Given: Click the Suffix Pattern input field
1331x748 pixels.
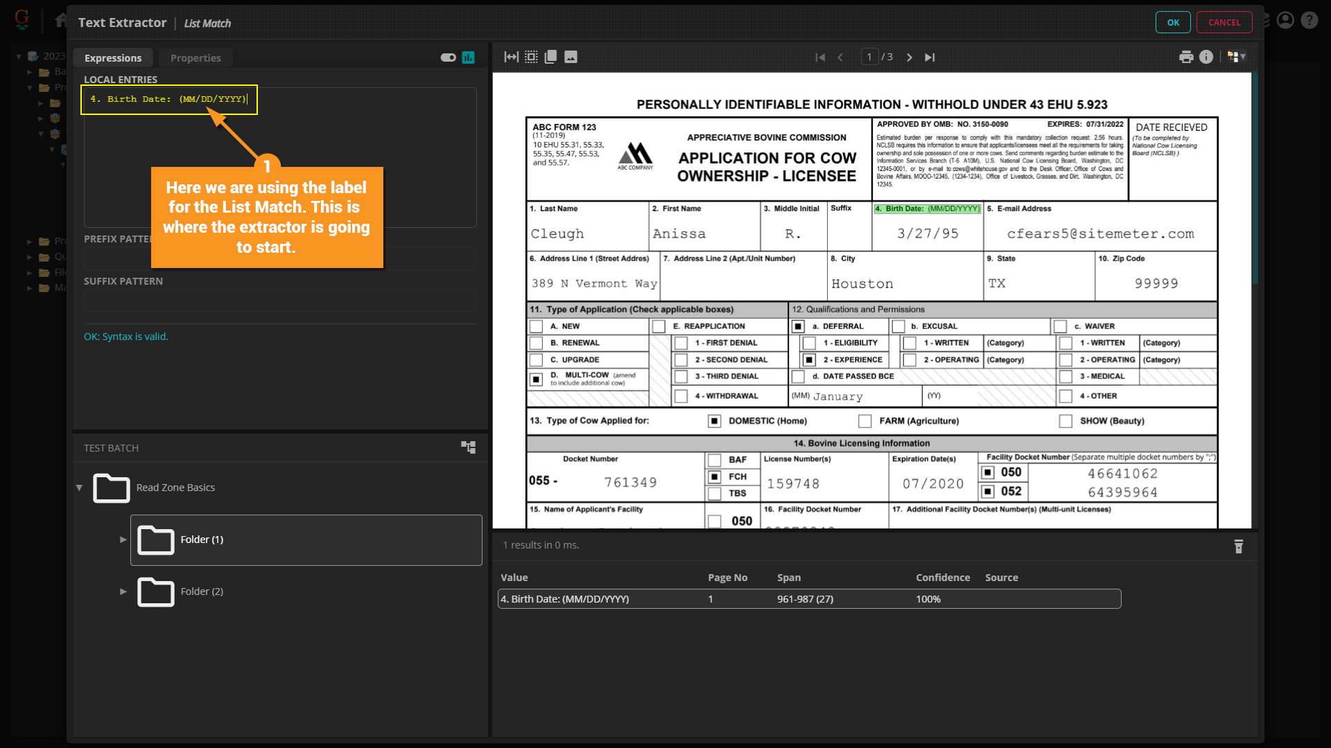Looking at the screenshot, I should tap(280, 301).
